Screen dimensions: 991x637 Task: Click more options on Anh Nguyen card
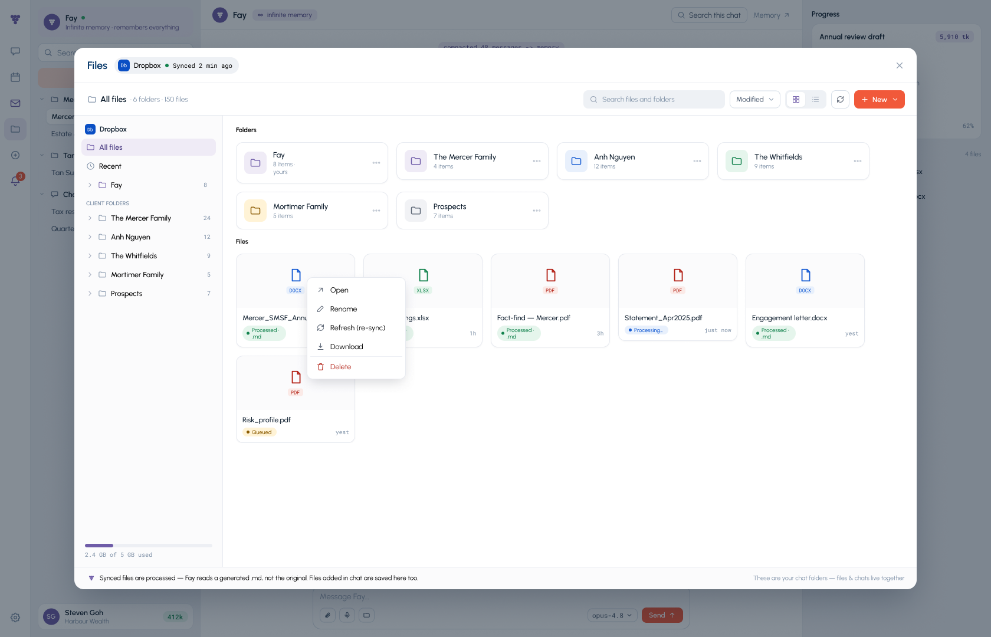pos(697,161)
